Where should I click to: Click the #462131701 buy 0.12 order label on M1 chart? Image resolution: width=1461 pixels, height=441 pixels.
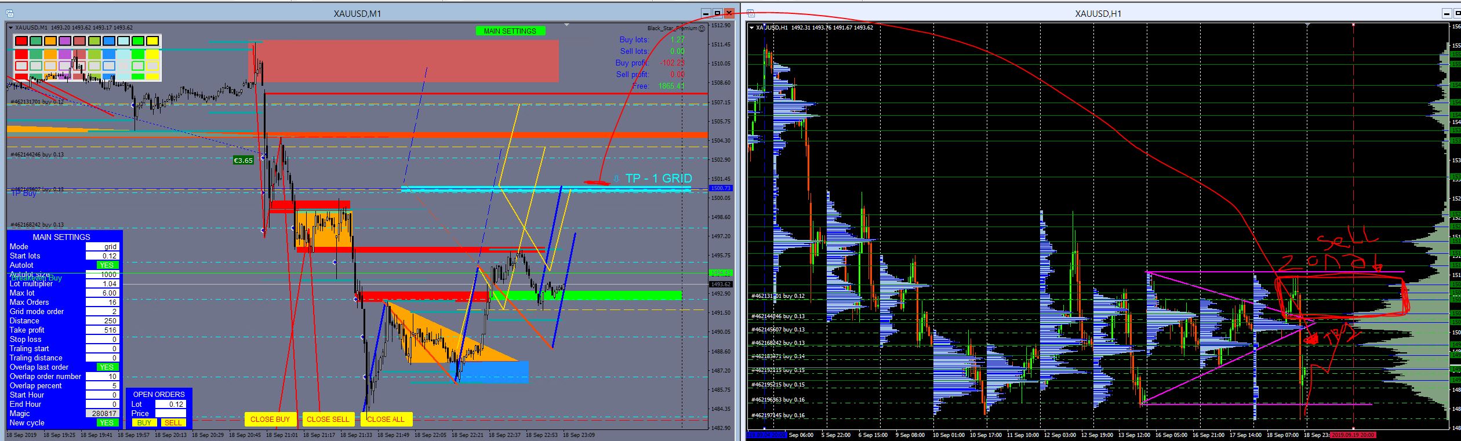coord(37,101)
